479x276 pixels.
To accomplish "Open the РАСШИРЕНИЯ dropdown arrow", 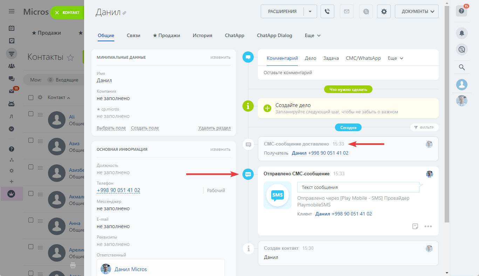I will coord(310,12).
